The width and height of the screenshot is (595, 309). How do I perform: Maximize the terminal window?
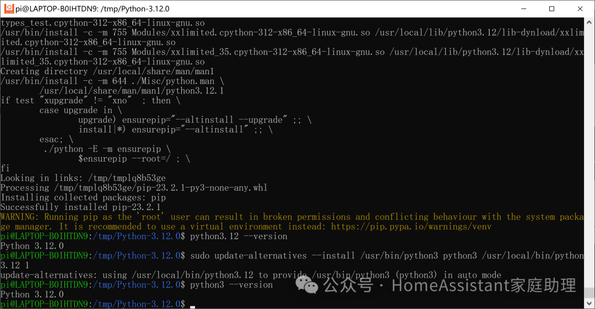coord(551,9)
